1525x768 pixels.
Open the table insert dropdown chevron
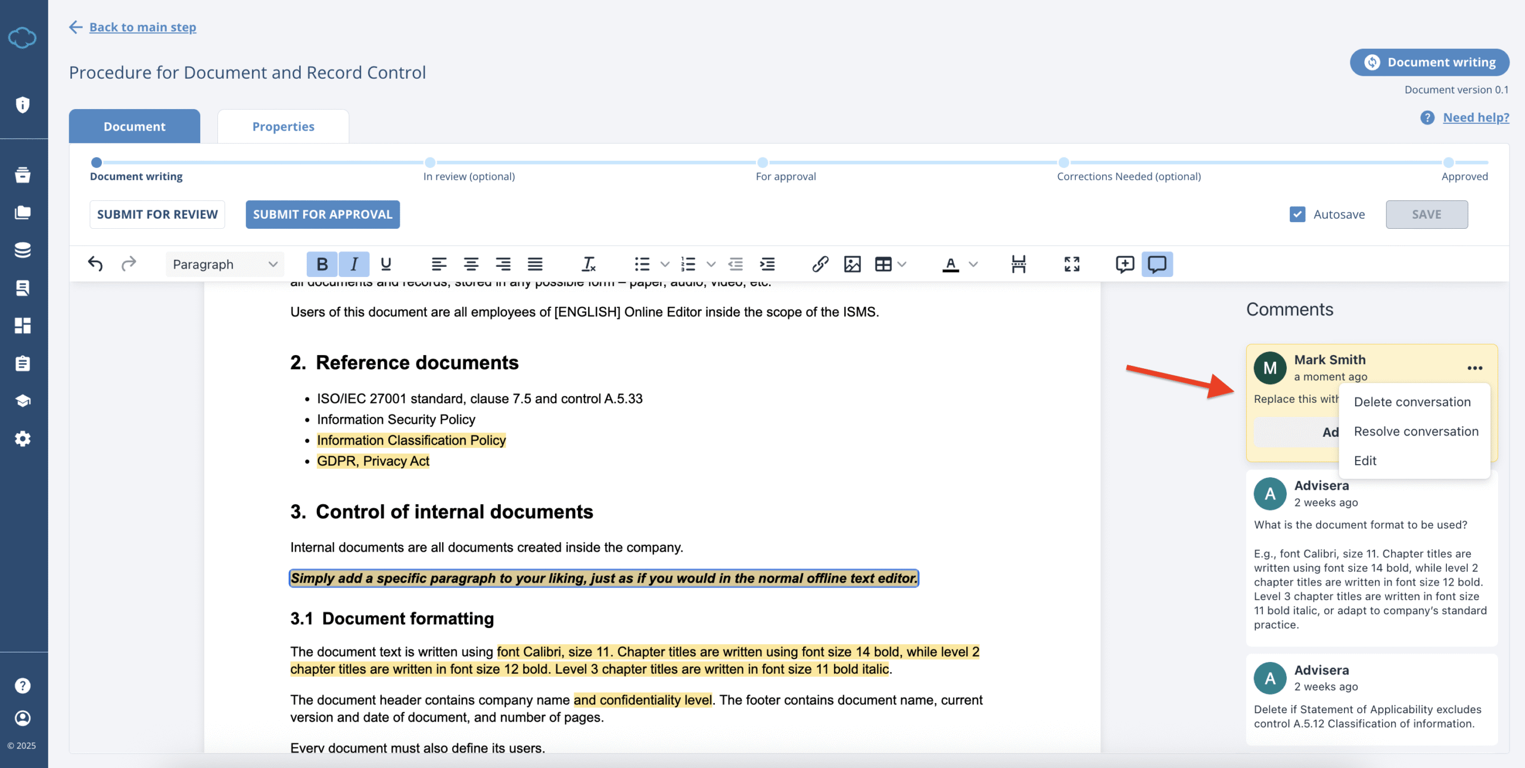click(x=901, y=264)
